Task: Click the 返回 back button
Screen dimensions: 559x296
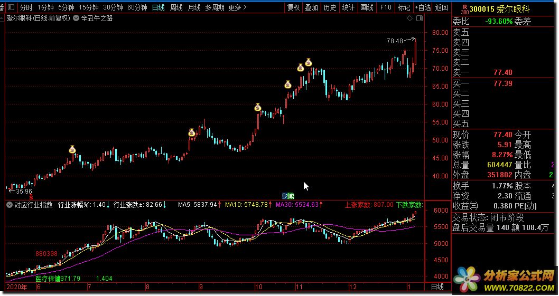Action: coord(441,7)
